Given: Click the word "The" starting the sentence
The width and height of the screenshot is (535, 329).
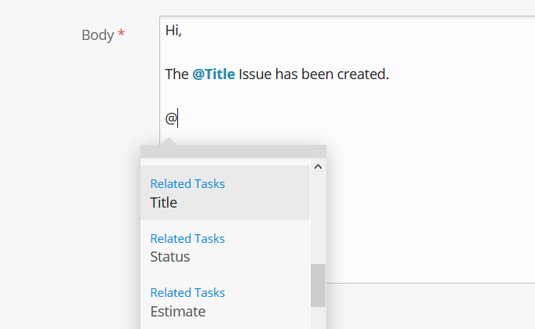Looking at the screenshot, I should [x=177, y=75].
